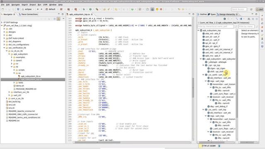The image size is (265, 149).
Task: Select clgen : spi_clgen instance
Action: tap(217, 68)
